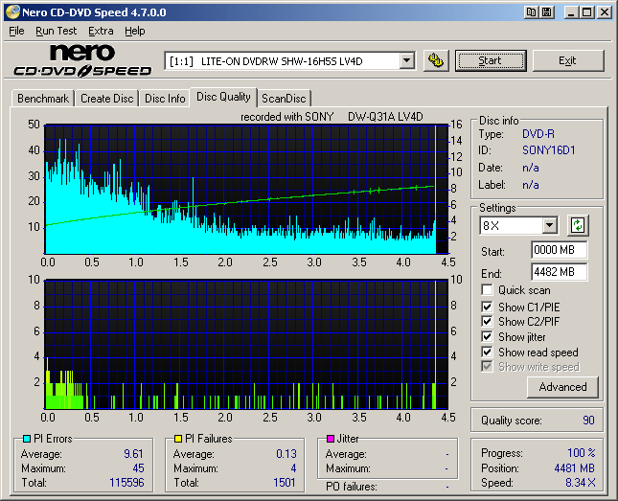Click the PI Failures lower graph
The height and width of the screenshot is (501, 618).
coord(247,344)
